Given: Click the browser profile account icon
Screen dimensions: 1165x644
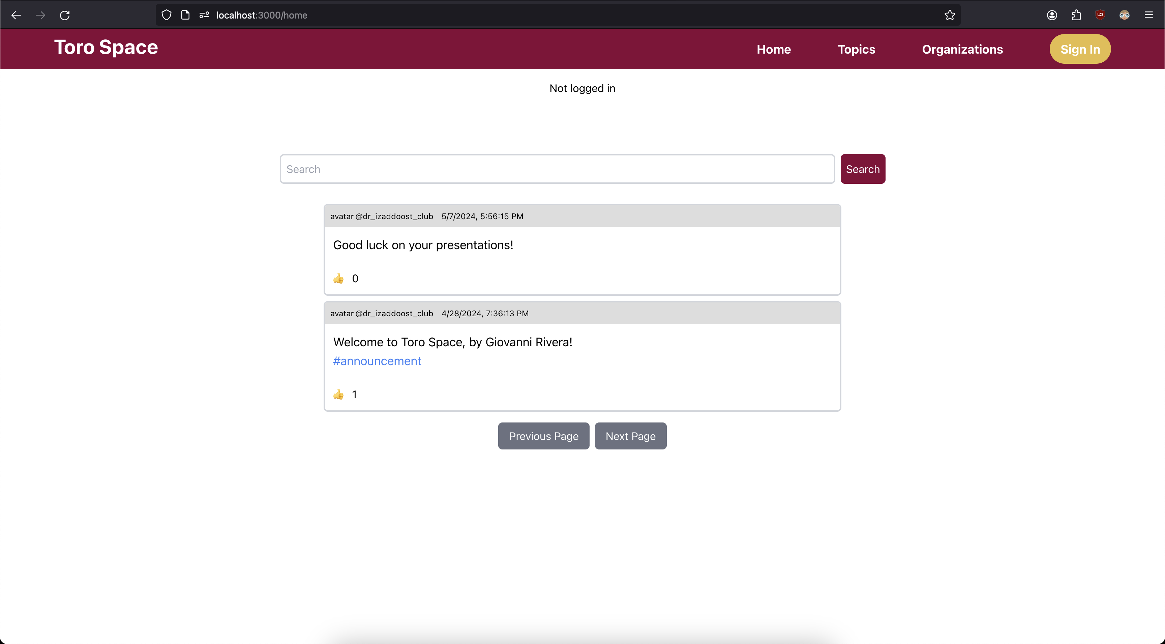Looking at the screenshot, I should 1052,14.
